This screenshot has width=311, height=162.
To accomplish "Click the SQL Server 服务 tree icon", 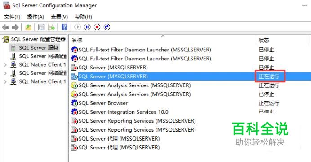I will click(13, 48).
